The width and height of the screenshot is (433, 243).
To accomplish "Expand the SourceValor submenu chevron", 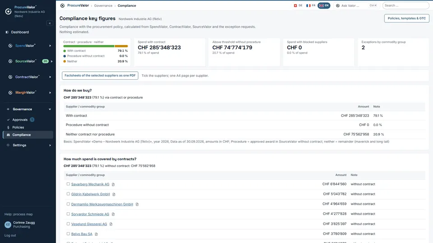I will tap(51, 62).
